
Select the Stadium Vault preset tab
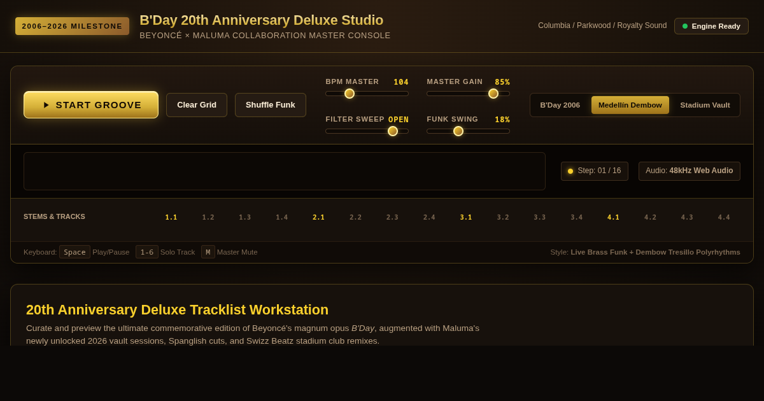tap(705, 105)
